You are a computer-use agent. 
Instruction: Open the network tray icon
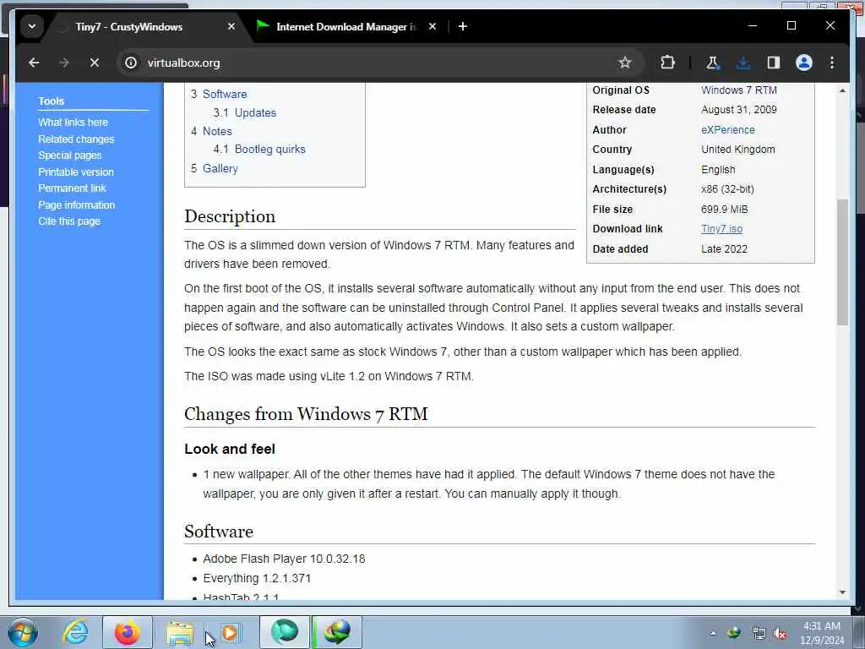759,634
